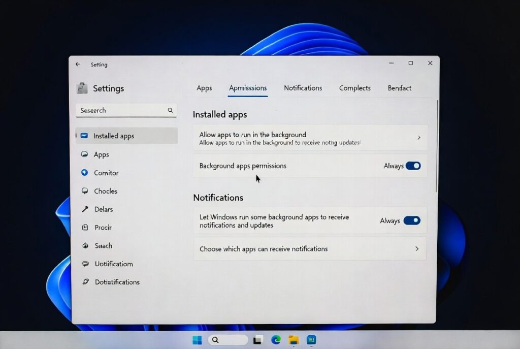Switch to the Notifications tab
Screen dimensions: 520x349
pyautogui.click(x=303, y=88)
